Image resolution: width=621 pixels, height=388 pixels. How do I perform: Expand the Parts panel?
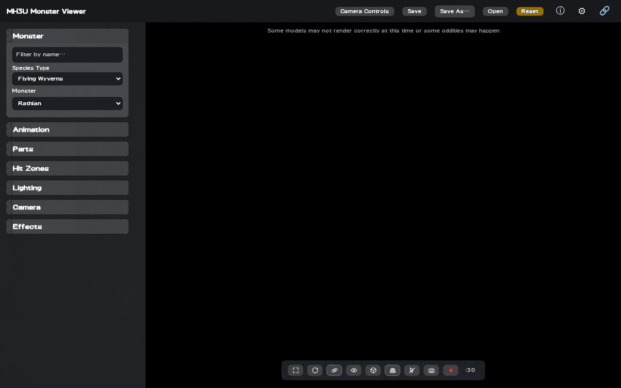pos(67,149)
